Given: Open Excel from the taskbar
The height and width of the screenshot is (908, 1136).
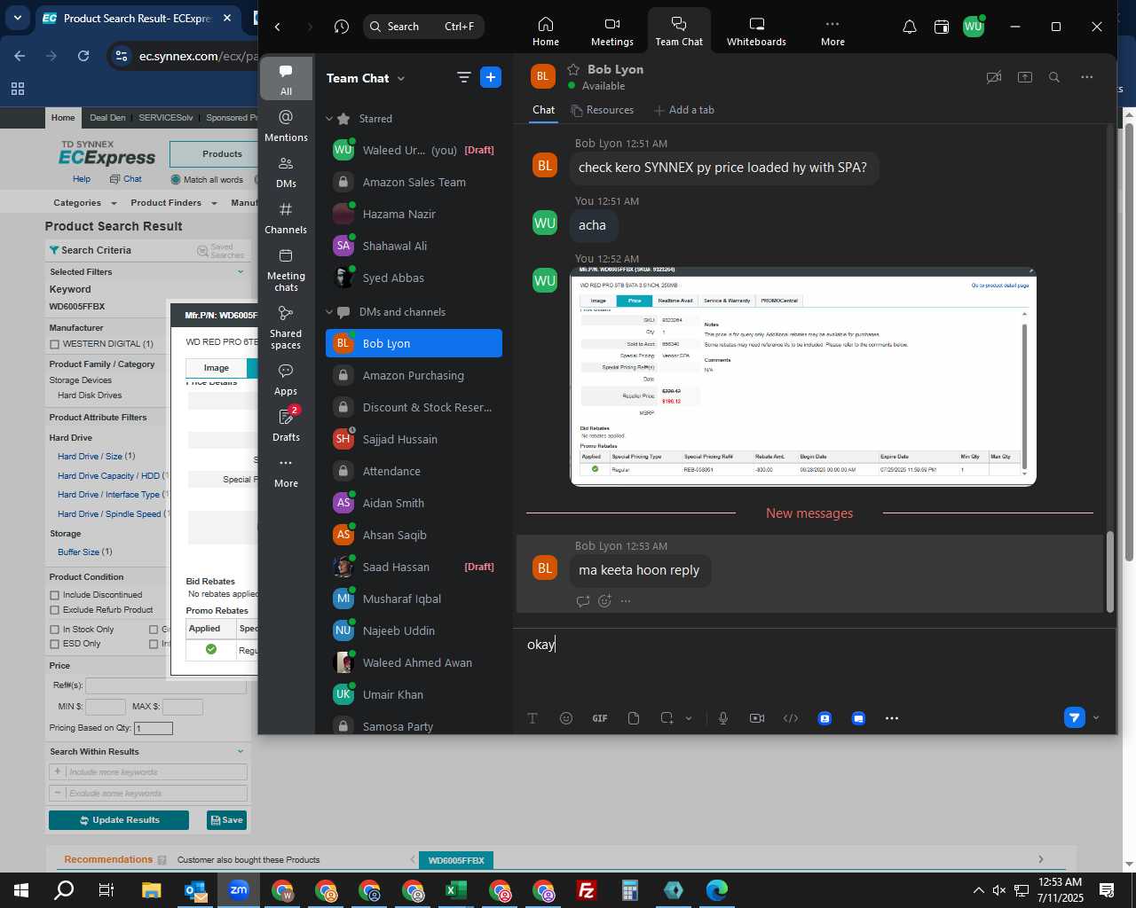Looking at the screenshot, I should click(x=456, y=890).
